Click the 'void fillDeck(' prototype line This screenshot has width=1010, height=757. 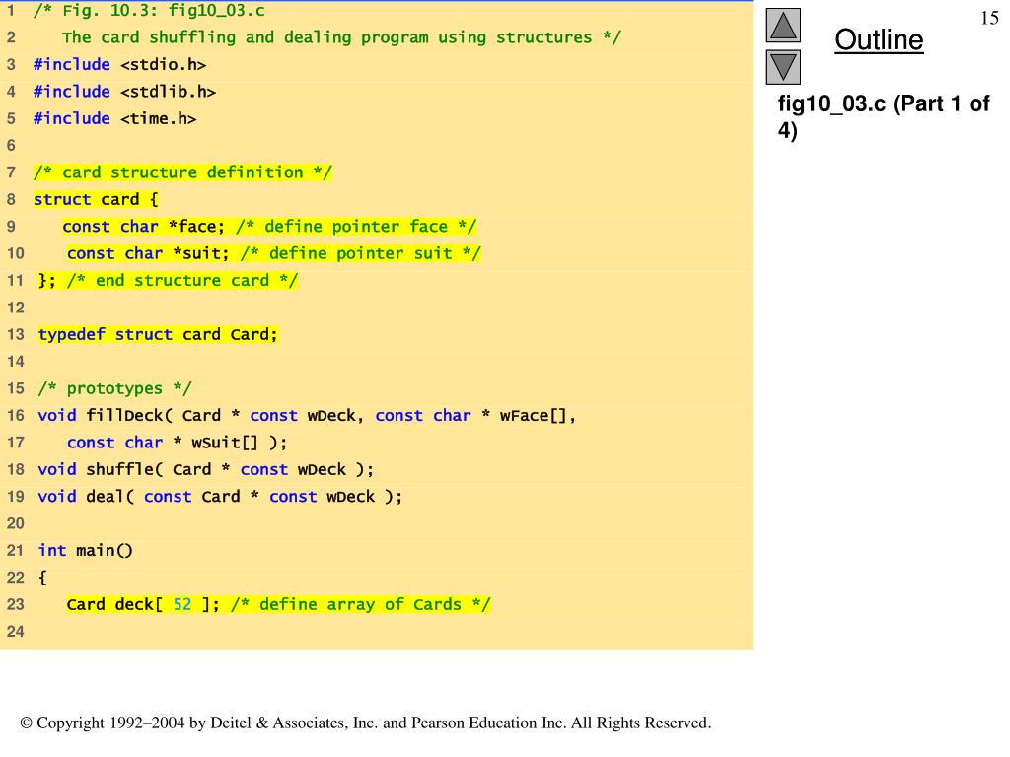point(307,416)
